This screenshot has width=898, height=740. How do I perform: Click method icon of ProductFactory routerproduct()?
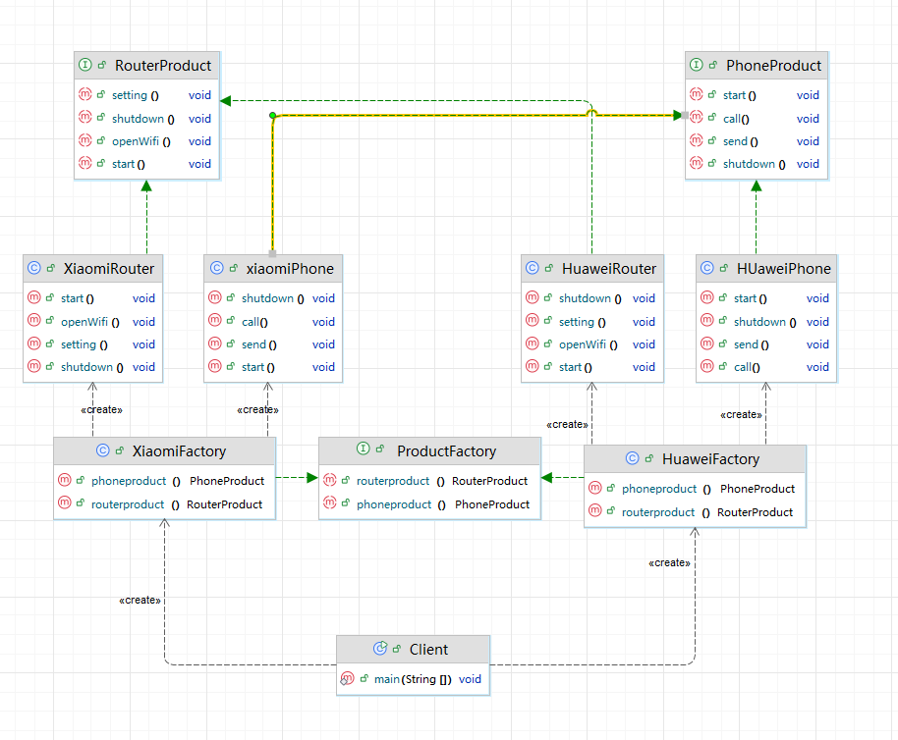tap(330, 479)
